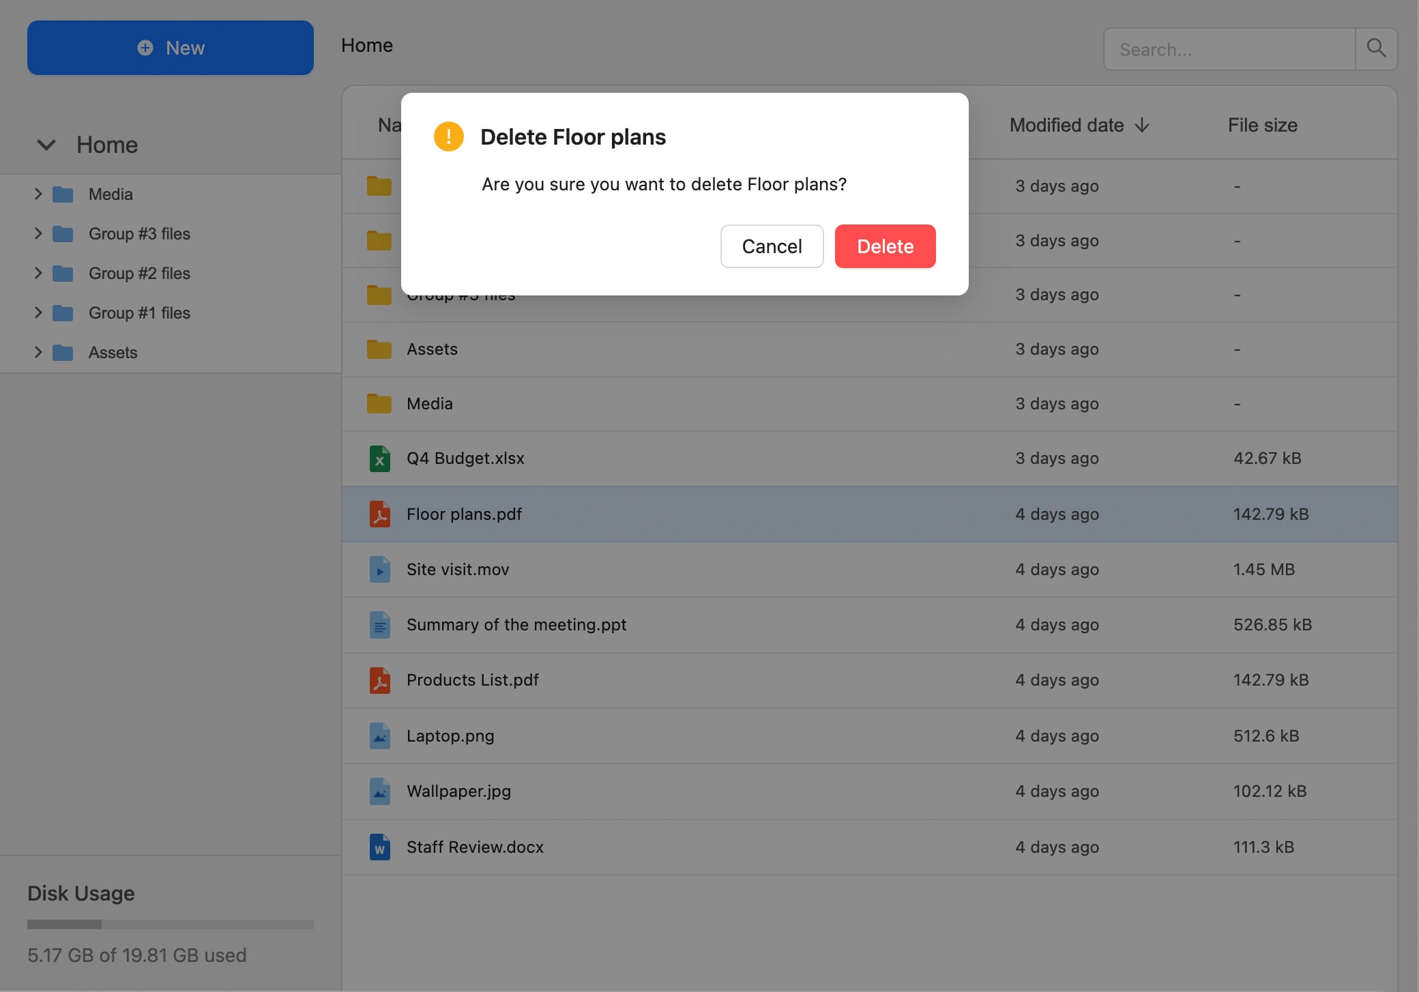Focus the Search input field
Image resolution: width=1419 pixels, height=992 pixels.
coord(1229,49)
